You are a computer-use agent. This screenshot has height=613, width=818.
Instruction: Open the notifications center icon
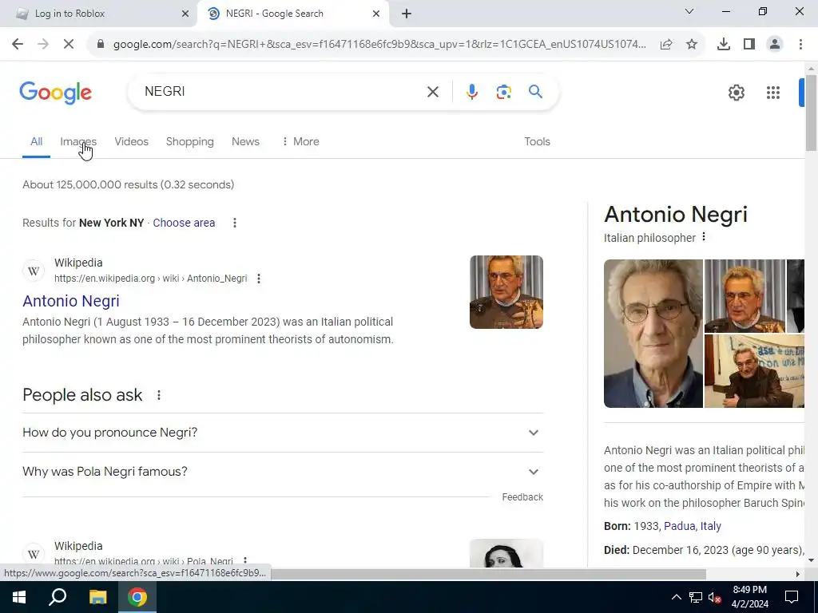pos(792,597)
